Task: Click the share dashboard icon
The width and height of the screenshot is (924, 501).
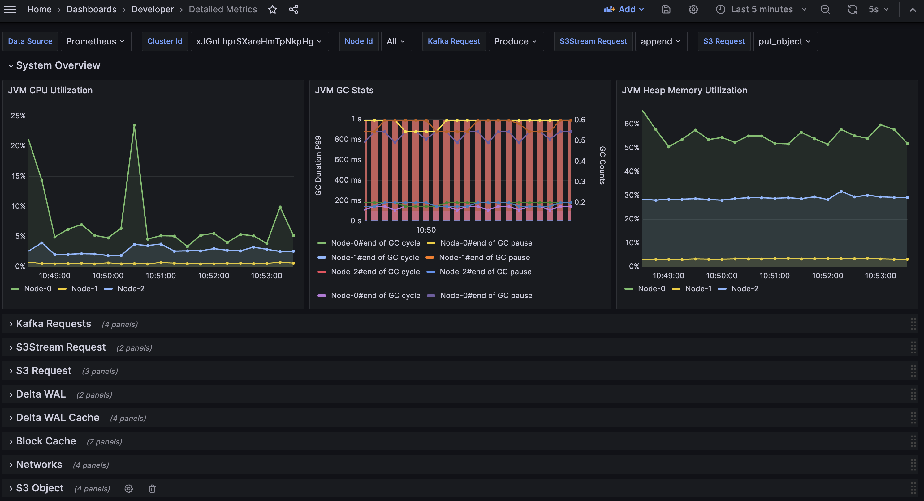Action: tap(294, 9)
